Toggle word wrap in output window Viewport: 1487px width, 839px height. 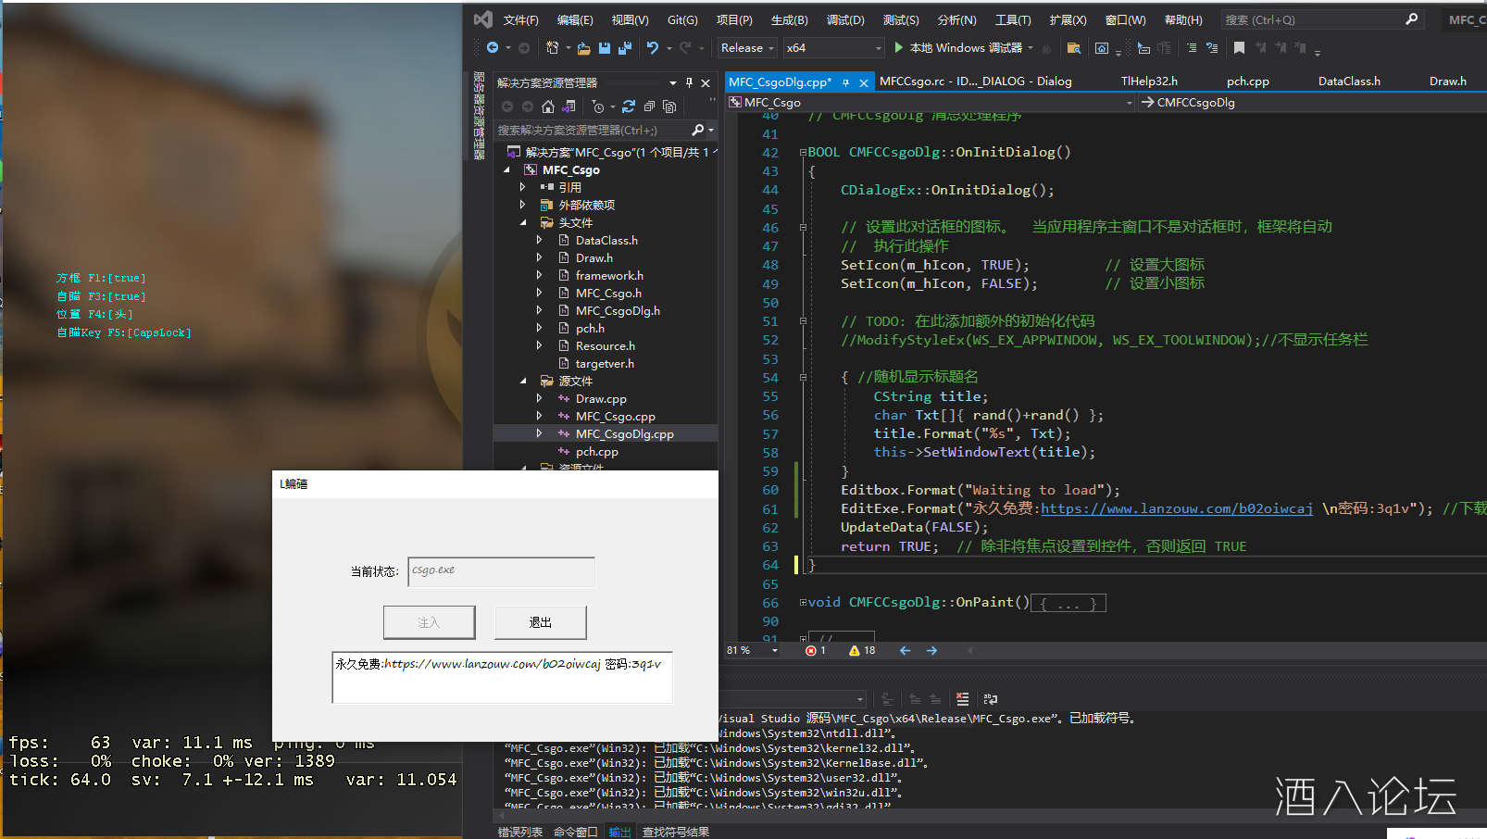click(x=990, y=699)
